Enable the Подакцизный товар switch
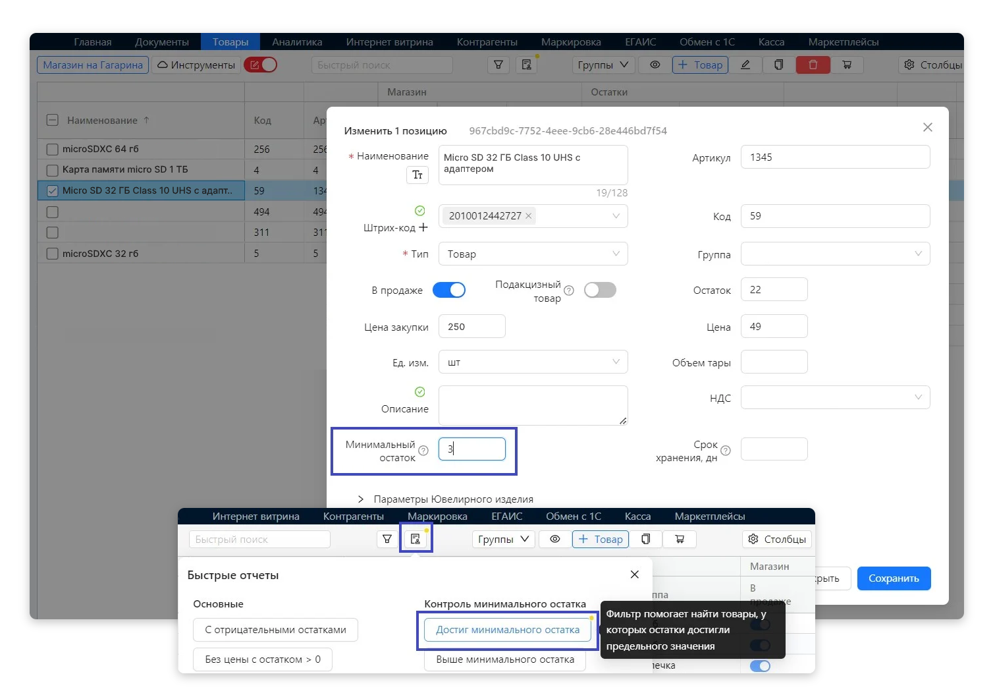Viewport: 993px width, 699px height. [x=600, y=290]
